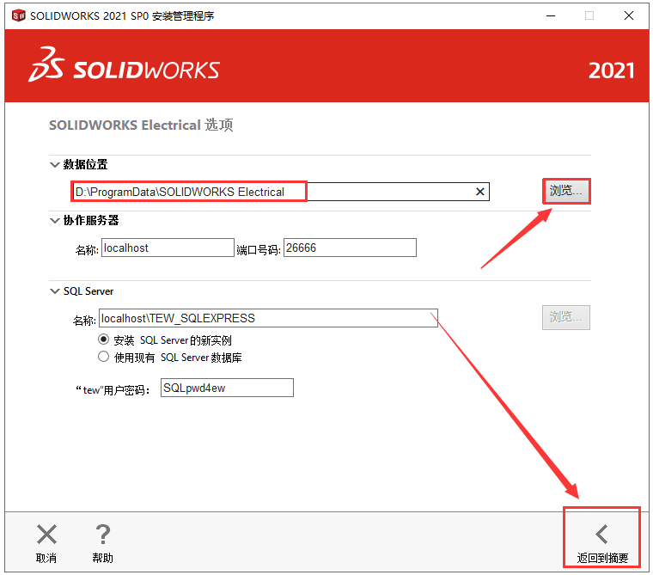The width and height of the screenshot is (653, 575).
Task: Open Help question mark icon
Action: point(103,535)
